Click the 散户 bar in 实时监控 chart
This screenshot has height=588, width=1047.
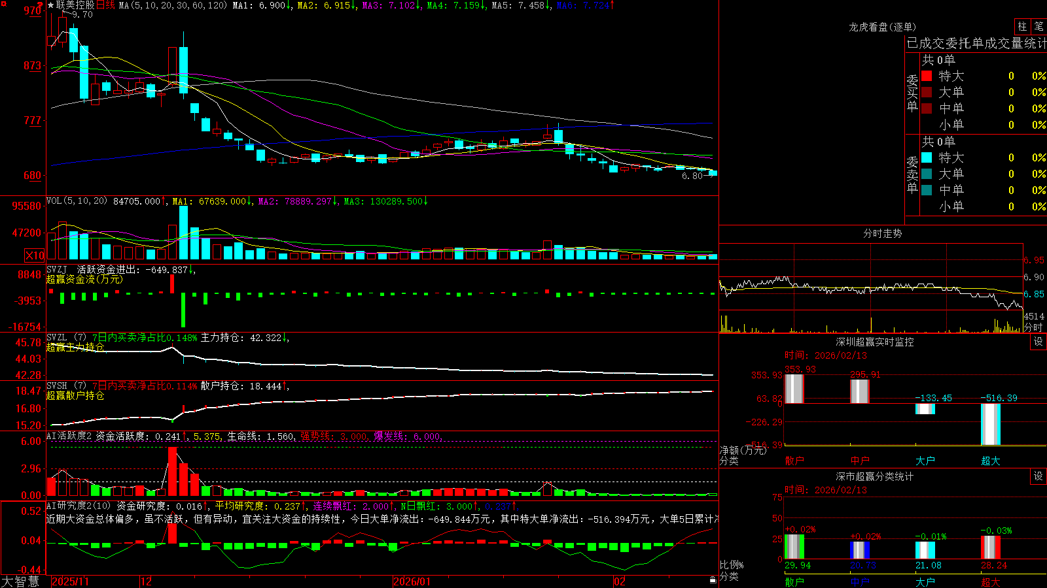[794, 388]
